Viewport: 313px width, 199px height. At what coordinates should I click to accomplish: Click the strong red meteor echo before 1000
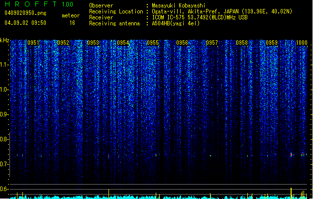pos(291,155)
